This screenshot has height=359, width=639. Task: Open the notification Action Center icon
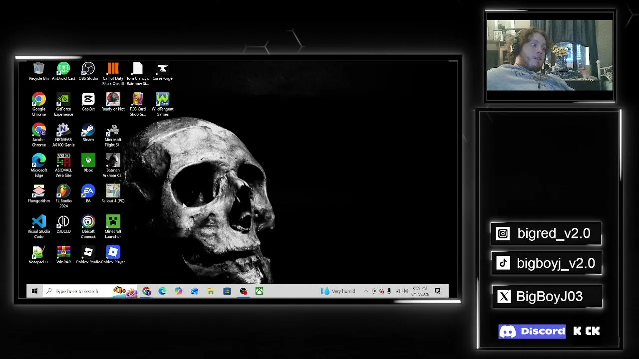click(438, 291)
